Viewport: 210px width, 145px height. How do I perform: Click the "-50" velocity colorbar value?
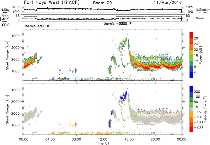click(197, 117)
